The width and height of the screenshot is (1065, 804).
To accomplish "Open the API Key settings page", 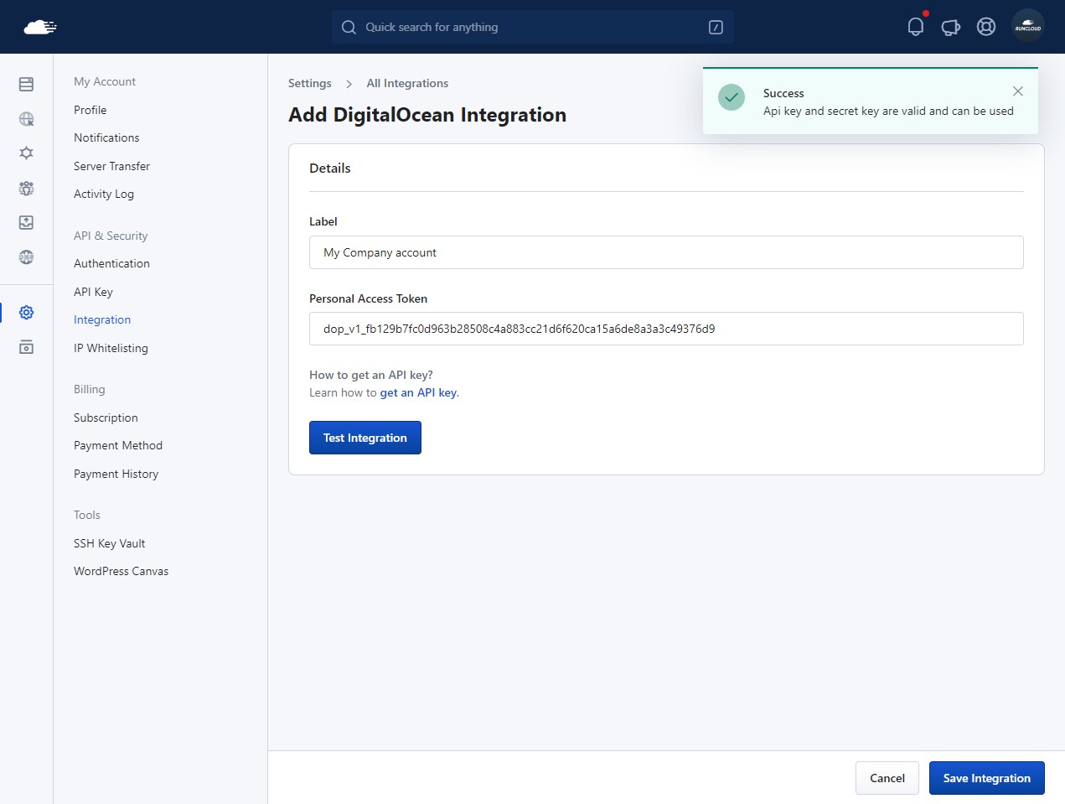I will 93,292.
